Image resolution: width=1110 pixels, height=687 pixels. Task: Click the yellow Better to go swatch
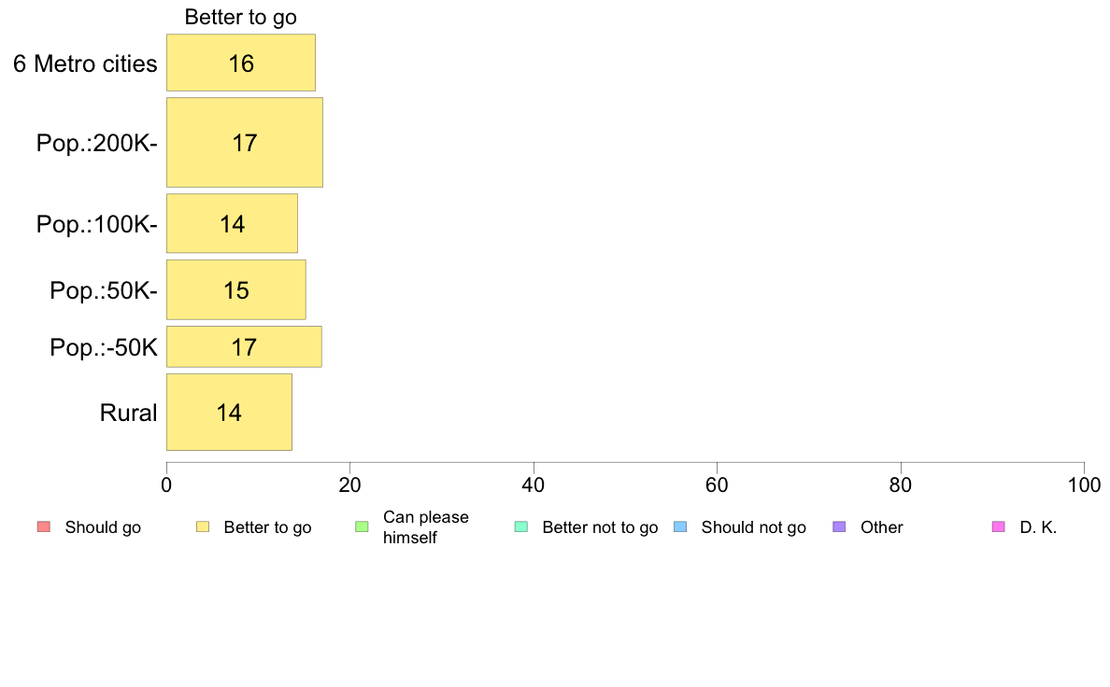202,527
